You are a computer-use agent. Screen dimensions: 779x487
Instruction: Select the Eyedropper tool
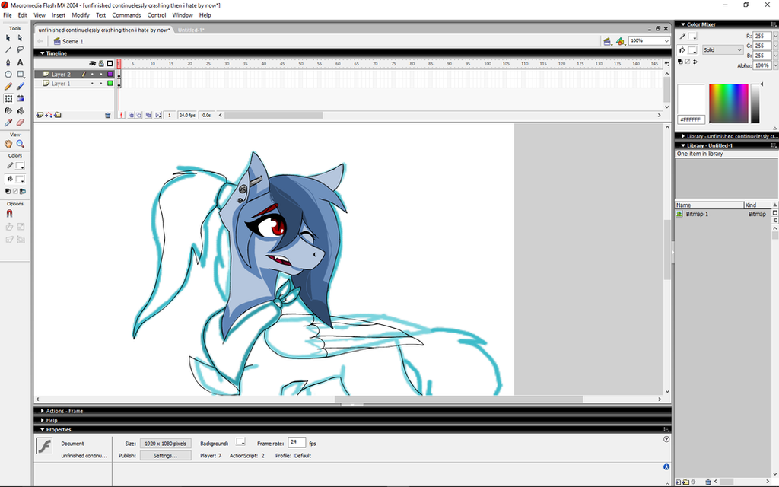pos(8,123)
